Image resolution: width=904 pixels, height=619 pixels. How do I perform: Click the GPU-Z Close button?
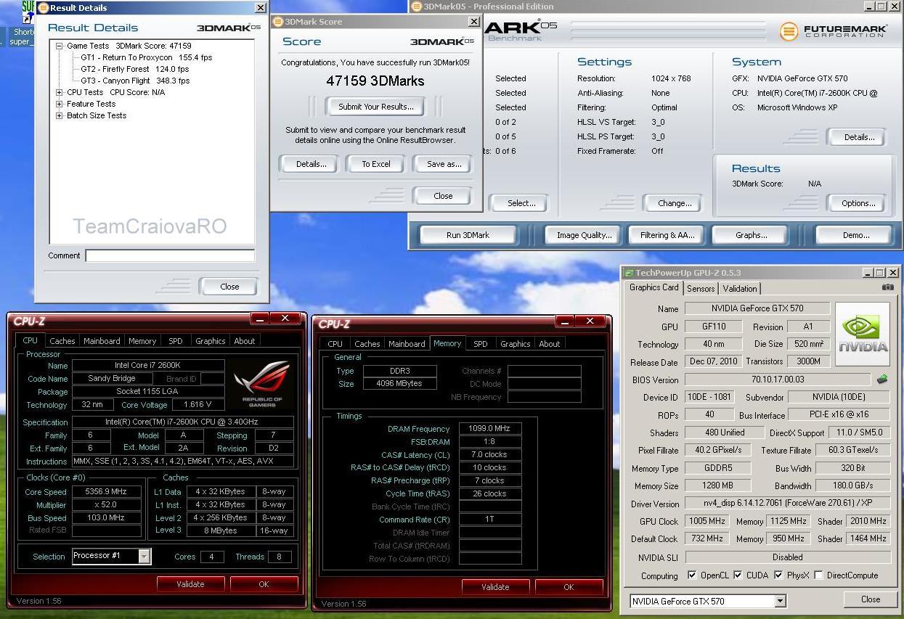[870, 599]
